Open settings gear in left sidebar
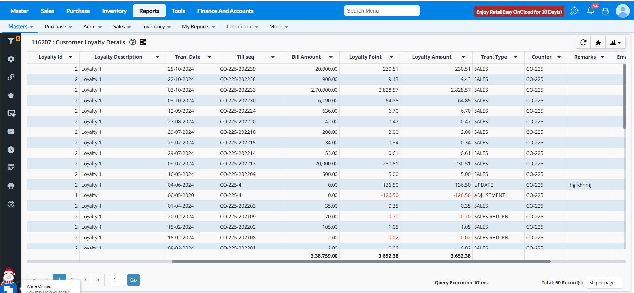 [x=11, y=59]
